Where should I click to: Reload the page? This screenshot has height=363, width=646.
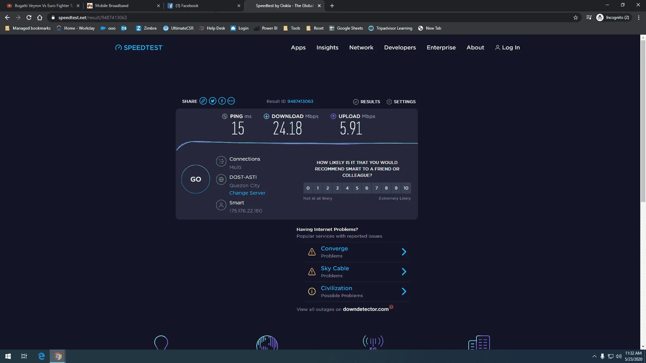[x=29, y=17]
